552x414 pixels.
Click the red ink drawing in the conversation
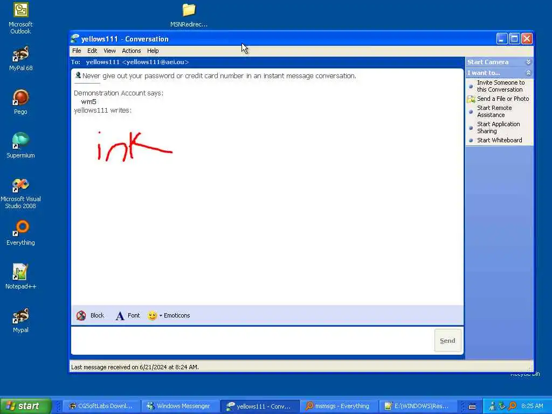(x=134, y=147)
